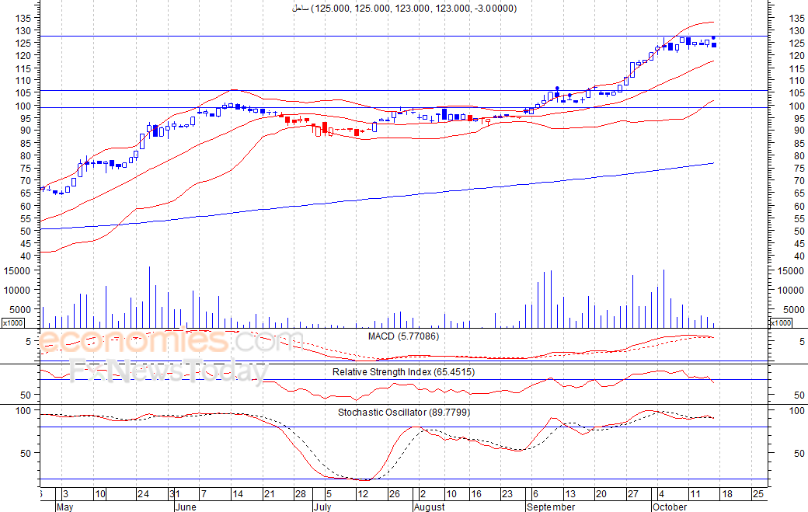Click the date 18 tick on the timeline
This screenshot has height=512, width=808.
727,494
